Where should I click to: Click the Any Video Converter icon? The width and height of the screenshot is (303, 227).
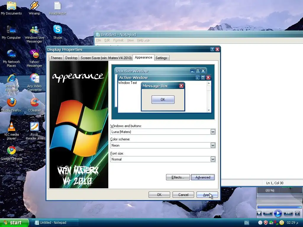coord(34,83)
